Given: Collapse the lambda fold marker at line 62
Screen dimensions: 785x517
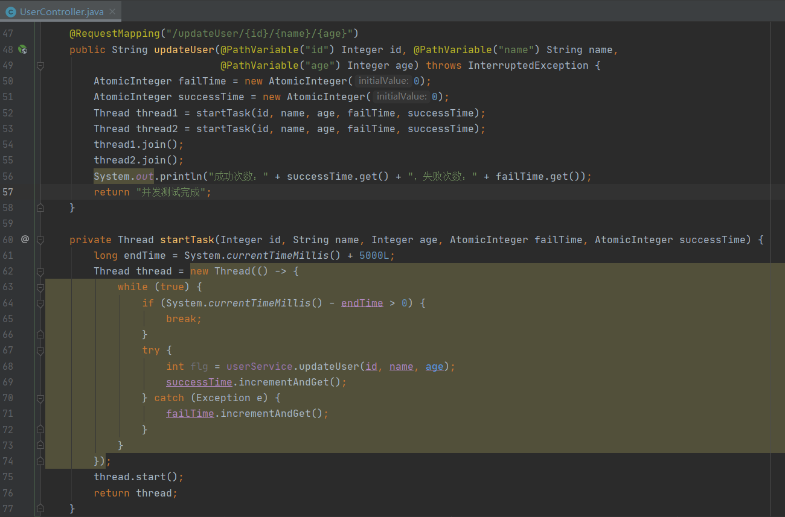Looking at the screenshot, I should [x=40, y=271].
